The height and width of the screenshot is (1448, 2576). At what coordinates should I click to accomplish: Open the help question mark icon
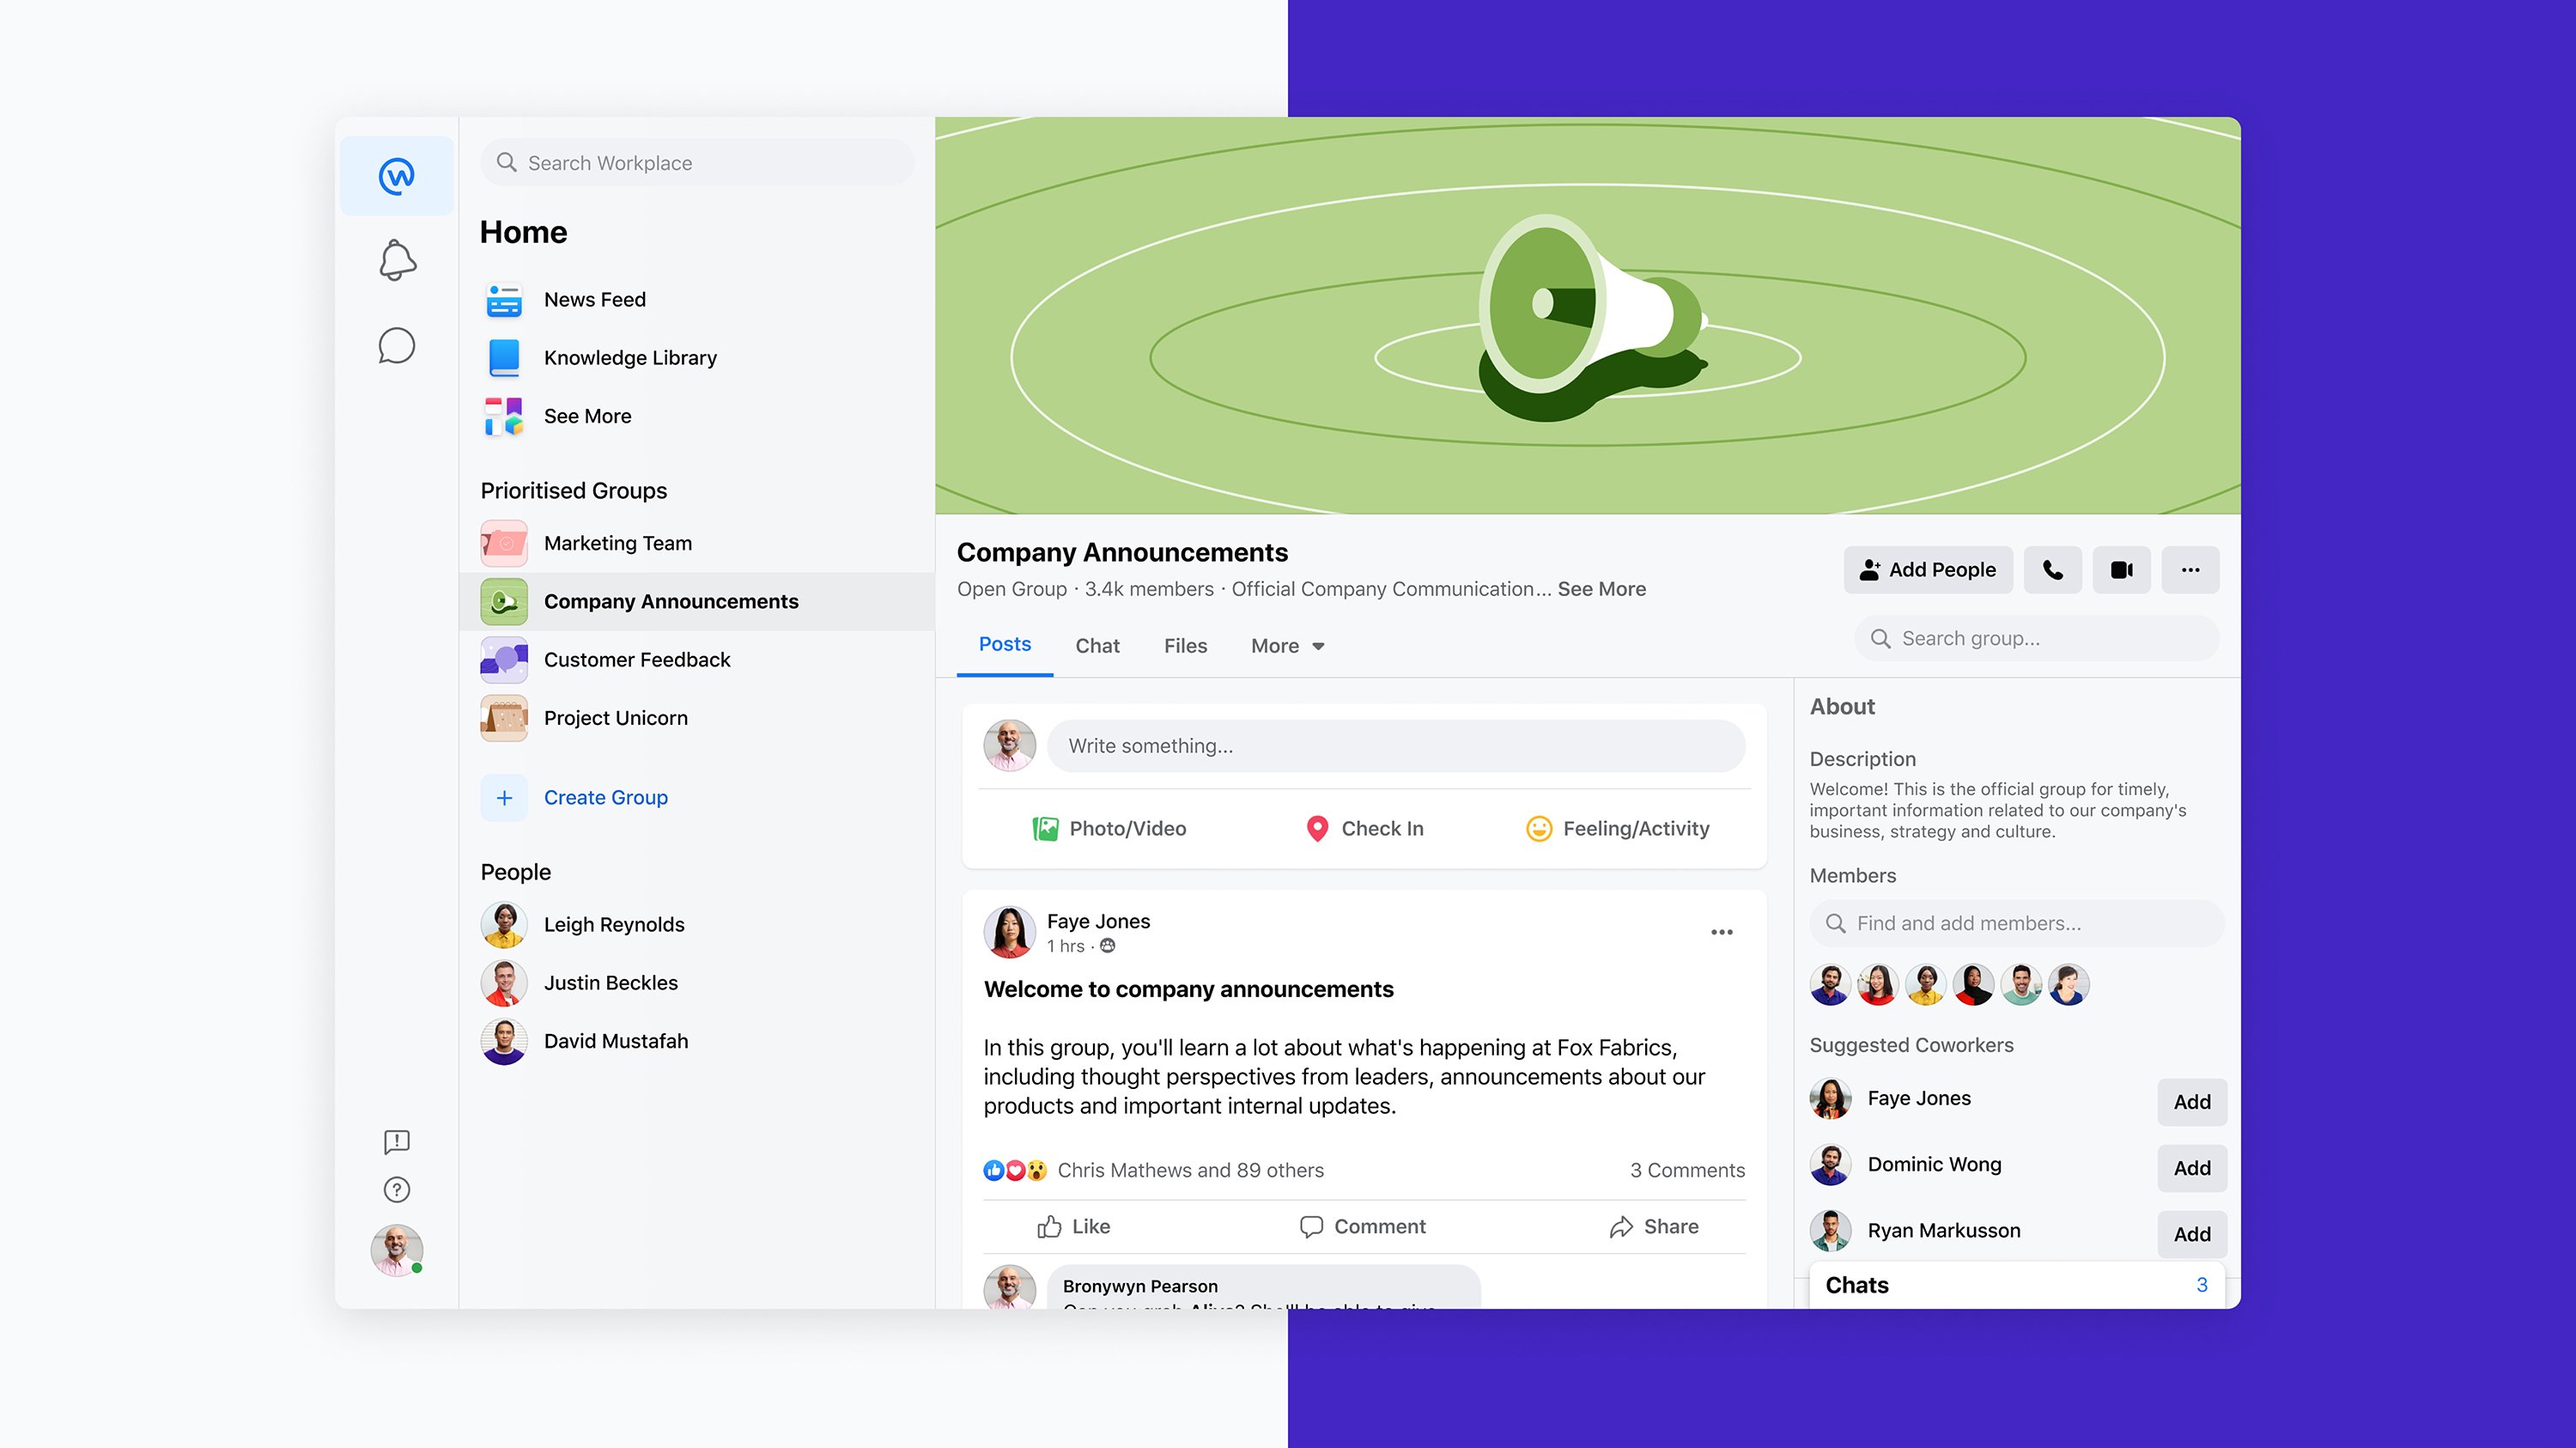click(x=397, y=1189)
